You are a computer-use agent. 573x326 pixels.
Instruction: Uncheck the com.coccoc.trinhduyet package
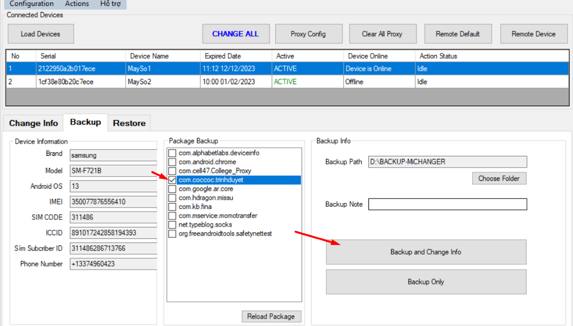[172, 180]
